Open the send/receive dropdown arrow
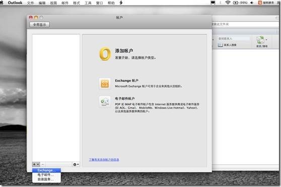281x187 pixels. click(266, 40)
